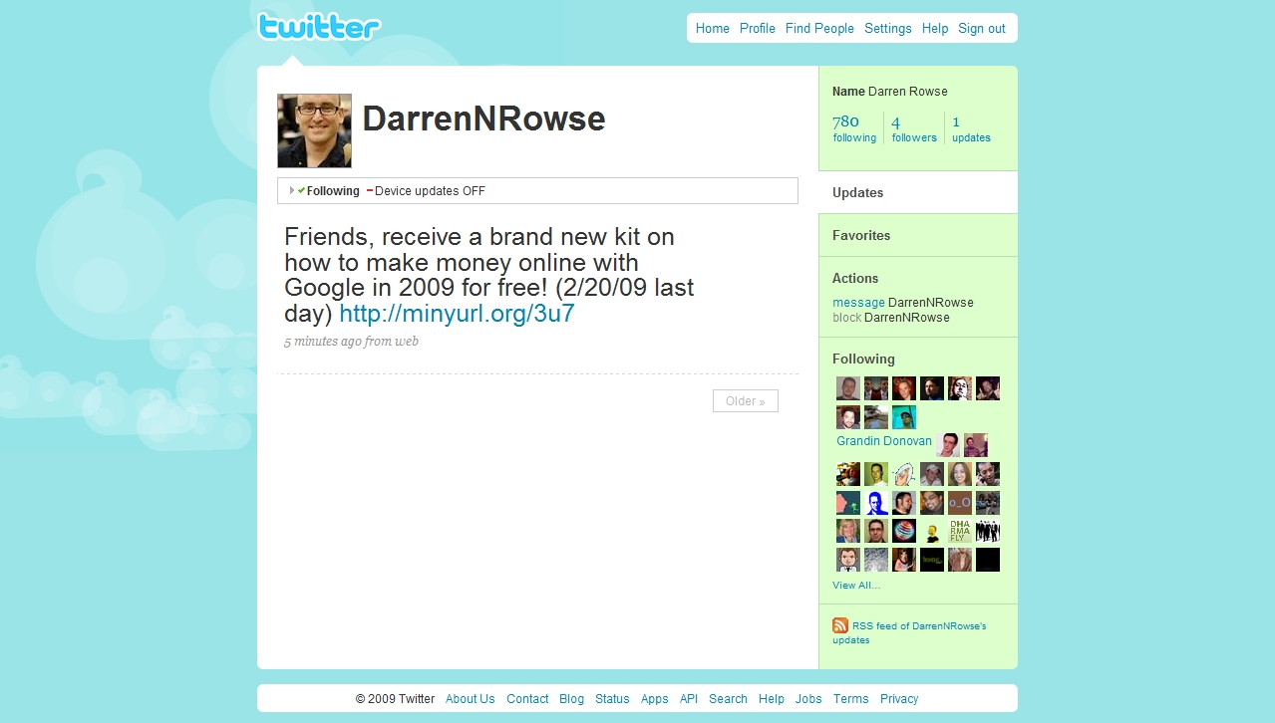Image resolution: width=1275 pixels, height=723 pixels.
Task: Switch to the Favorites section
Action: (863, 235)
